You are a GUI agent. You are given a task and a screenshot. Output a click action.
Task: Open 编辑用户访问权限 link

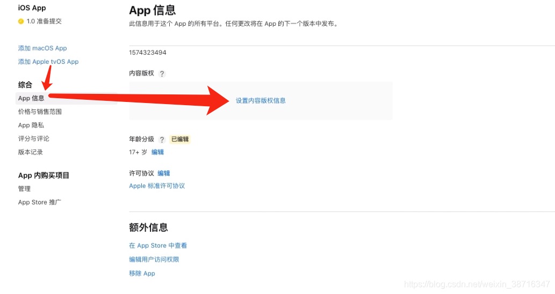click(x=154, y=259)
